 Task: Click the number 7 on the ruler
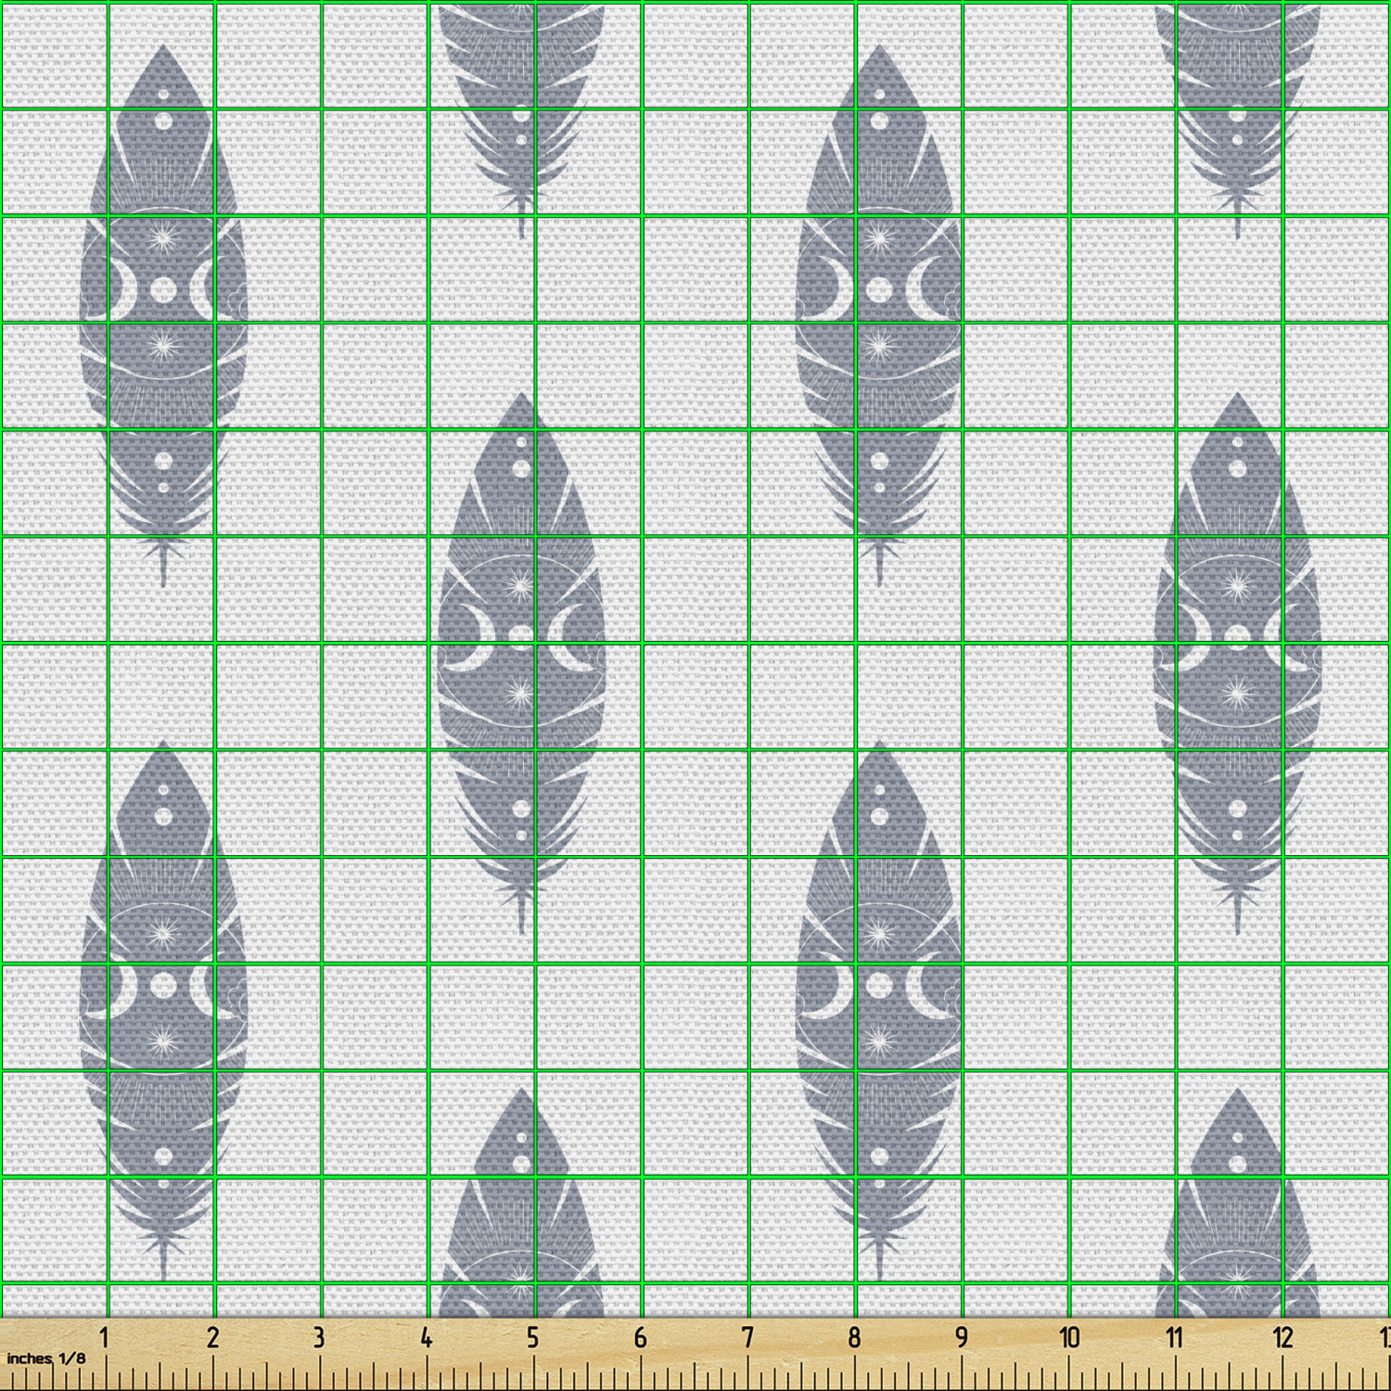(747, 1338)
